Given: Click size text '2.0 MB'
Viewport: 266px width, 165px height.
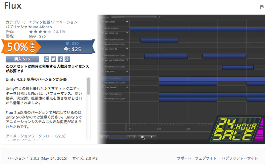Looking at the screenshot, I should 91,158.
